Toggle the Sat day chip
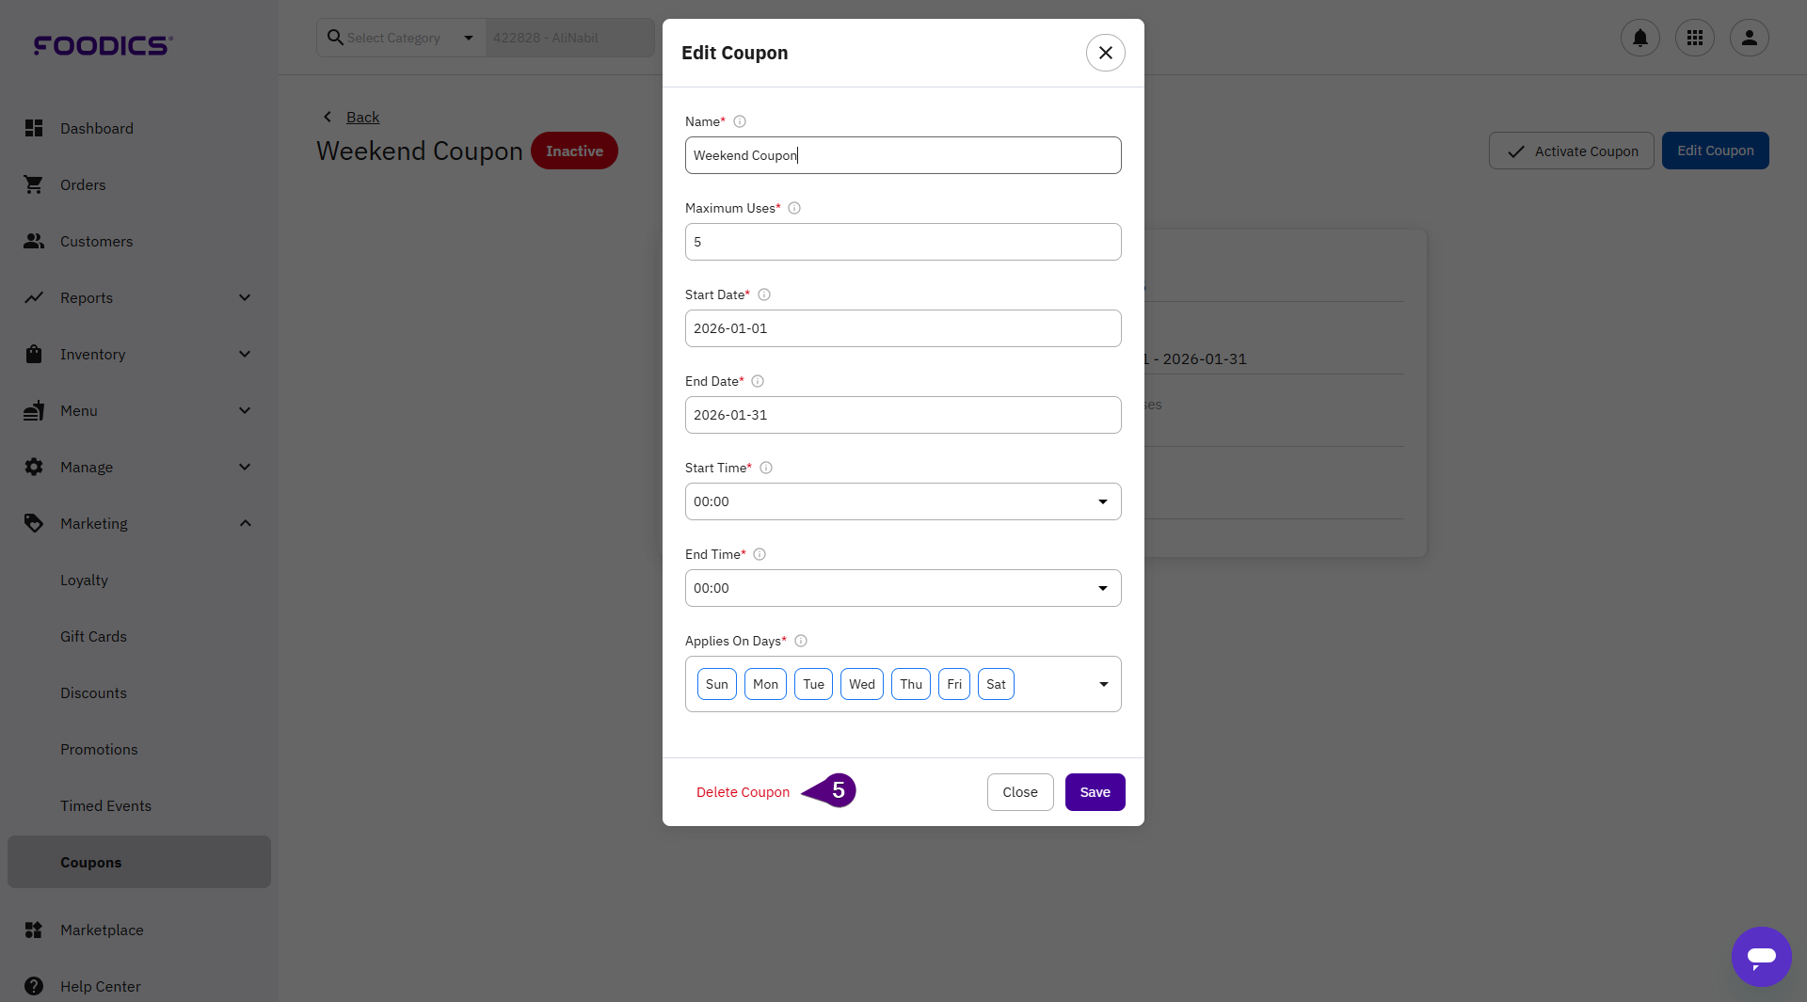 pos(996,684)
